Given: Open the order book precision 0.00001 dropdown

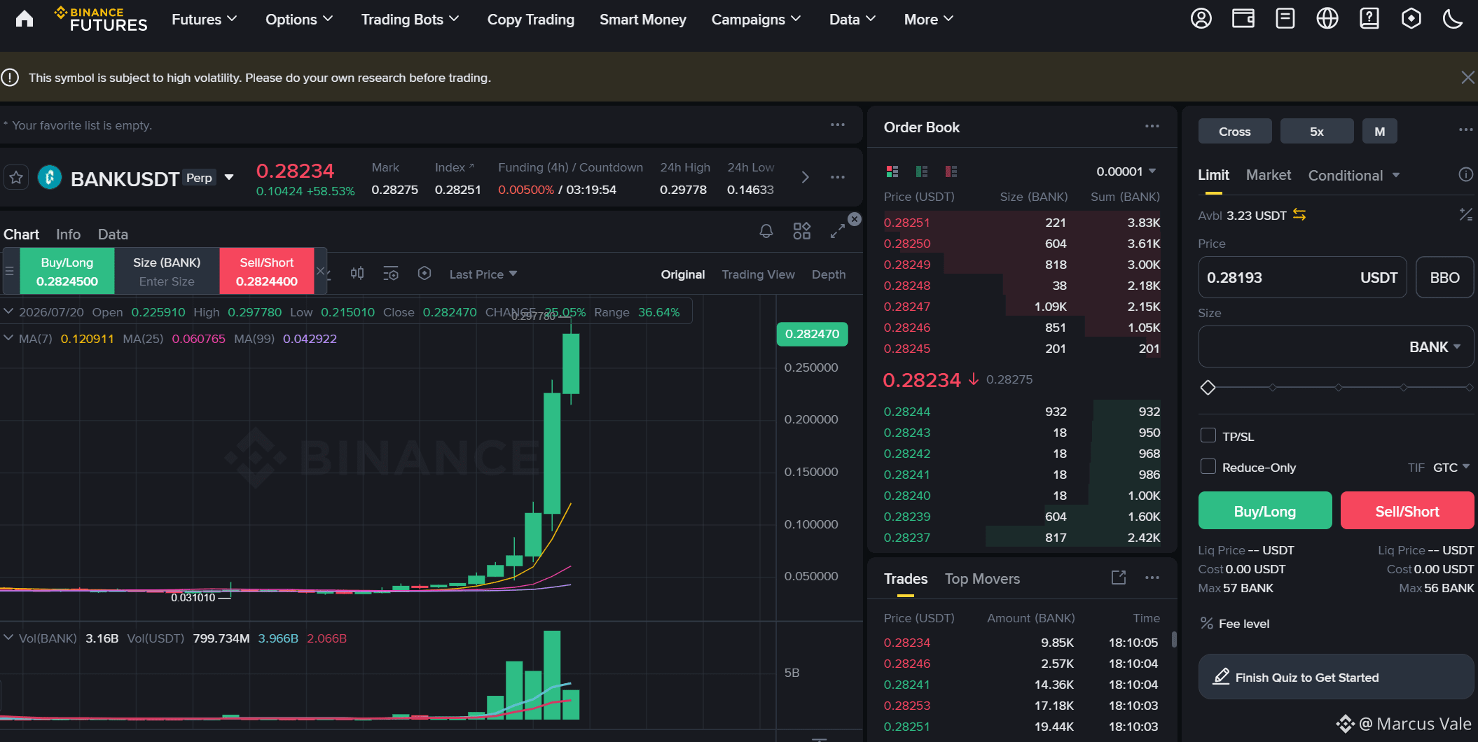Looking at the screenshot, I should click(x=1126, y=171).
